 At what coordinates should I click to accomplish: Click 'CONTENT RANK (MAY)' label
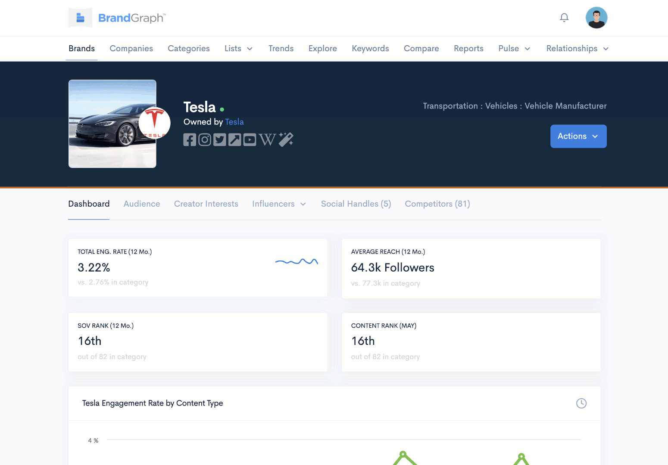coord(384,326)
